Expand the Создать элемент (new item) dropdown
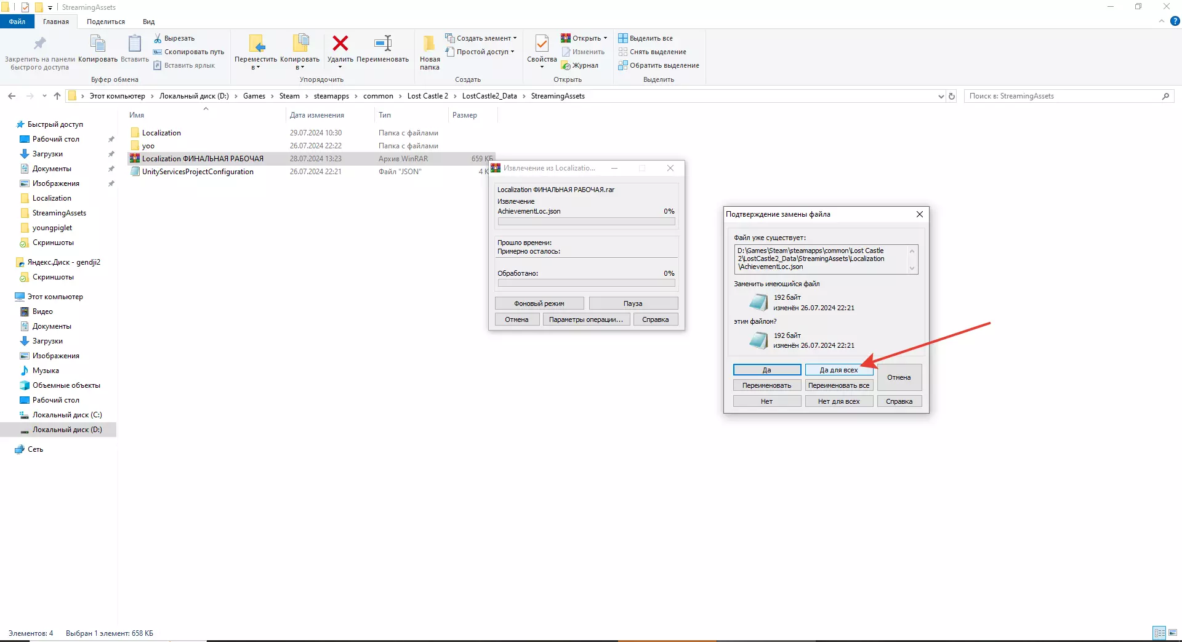Image resolution: width=1182 pixels, height=642 pixels. (515, 38)
